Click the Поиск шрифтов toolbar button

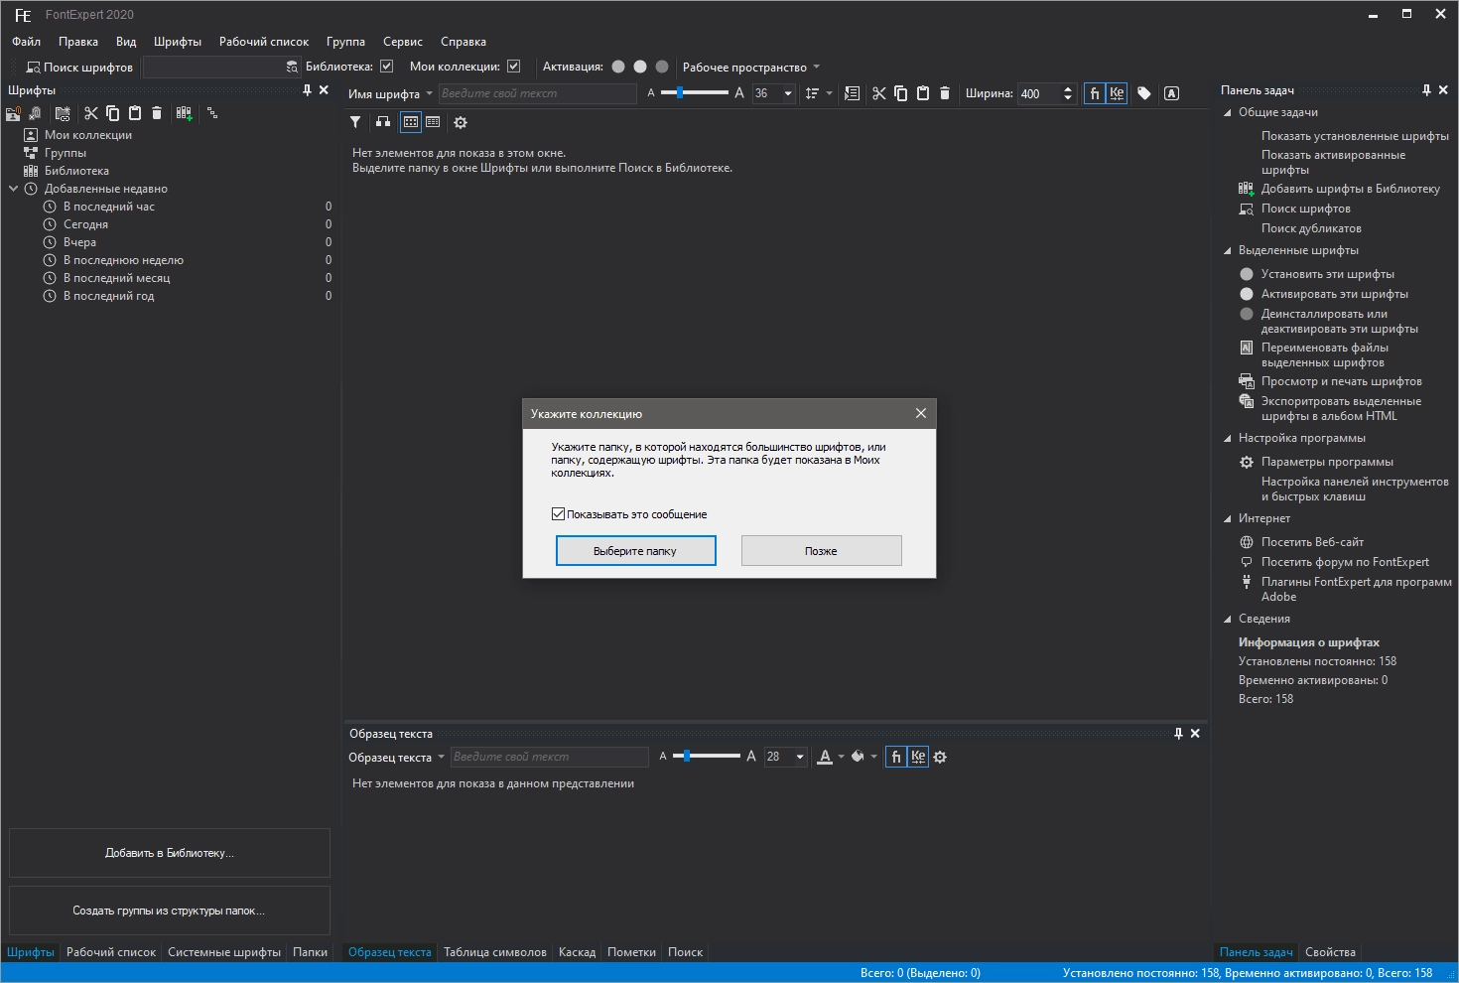point(79,68)
